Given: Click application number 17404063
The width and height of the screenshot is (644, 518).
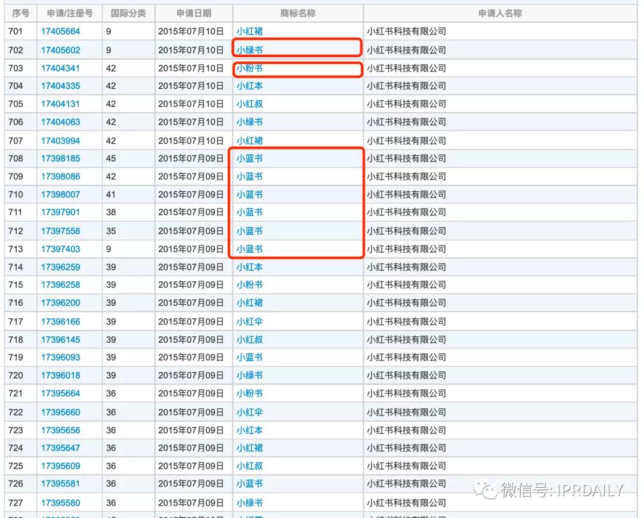Looking at the screenshot, I should [60, 122].
